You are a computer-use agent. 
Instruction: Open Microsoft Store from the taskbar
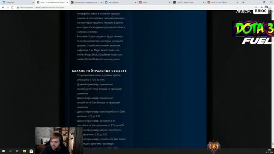[x=31, y=151]
